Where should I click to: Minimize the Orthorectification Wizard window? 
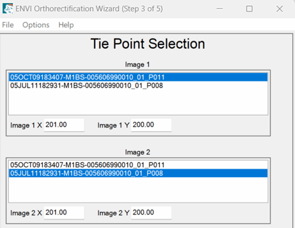(x=219, y=9)
